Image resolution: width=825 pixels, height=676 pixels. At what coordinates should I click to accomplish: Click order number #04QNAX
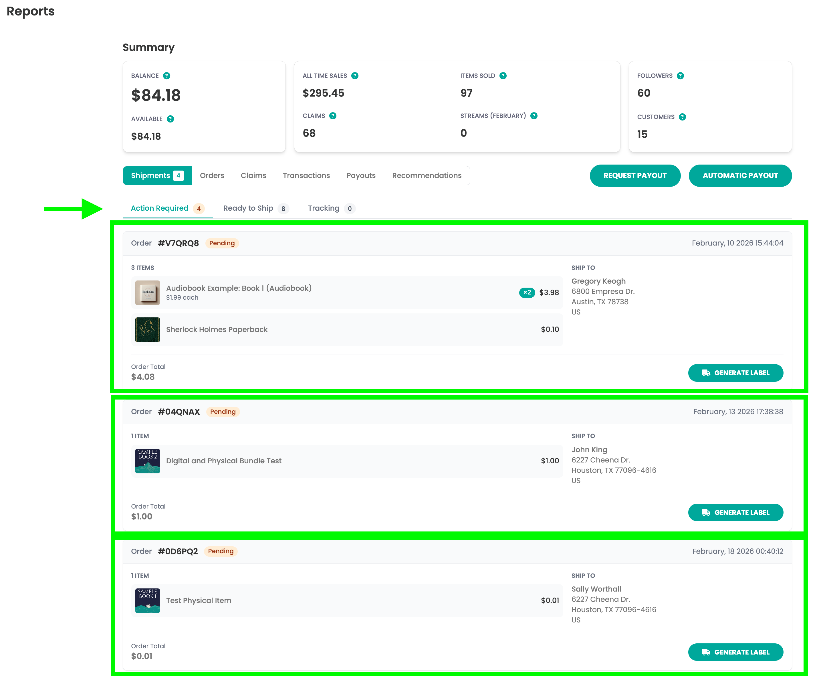(x=179, y=412)
